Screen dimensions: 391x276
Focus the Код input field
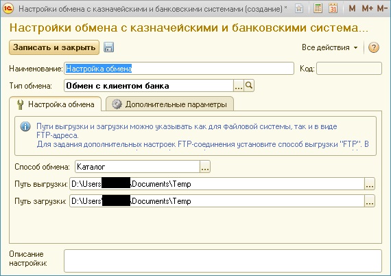[349, 69]
